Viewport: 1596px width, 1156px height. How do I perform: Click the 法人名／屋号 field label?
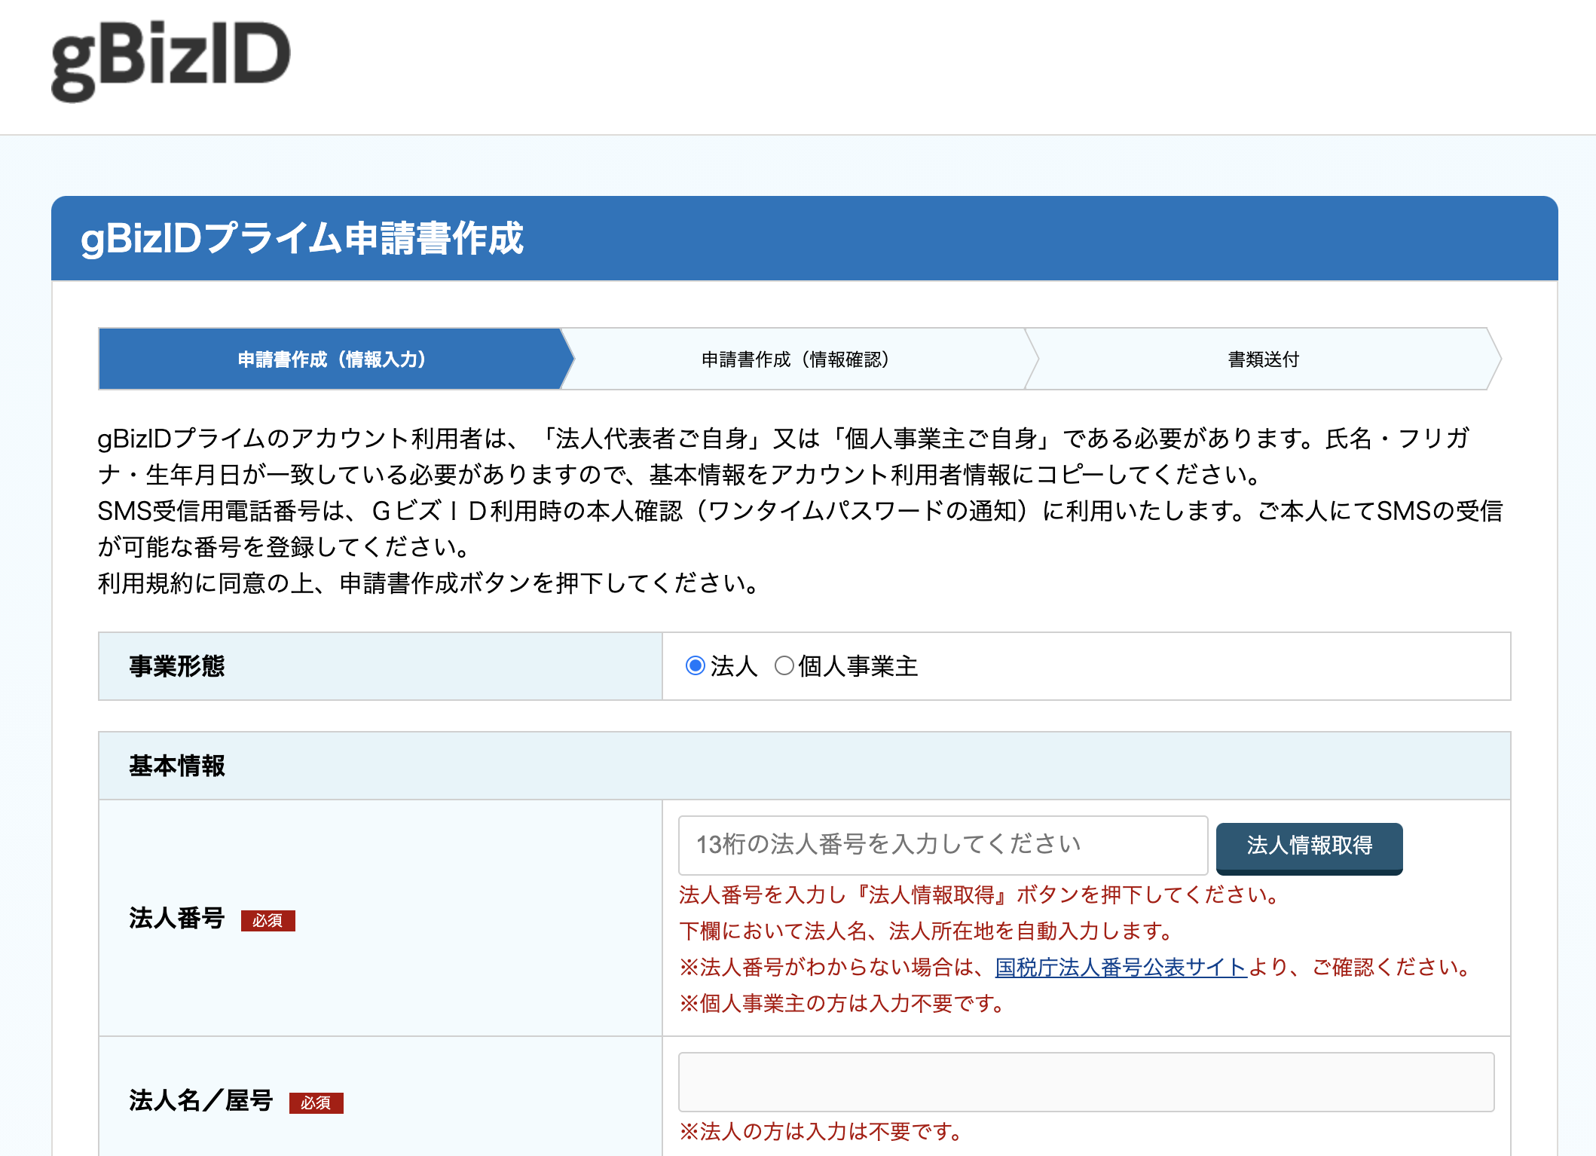click(x=200, y=1101)
